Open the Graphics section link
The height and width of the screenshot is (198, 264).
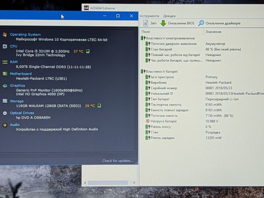click(x=18, y=85)
